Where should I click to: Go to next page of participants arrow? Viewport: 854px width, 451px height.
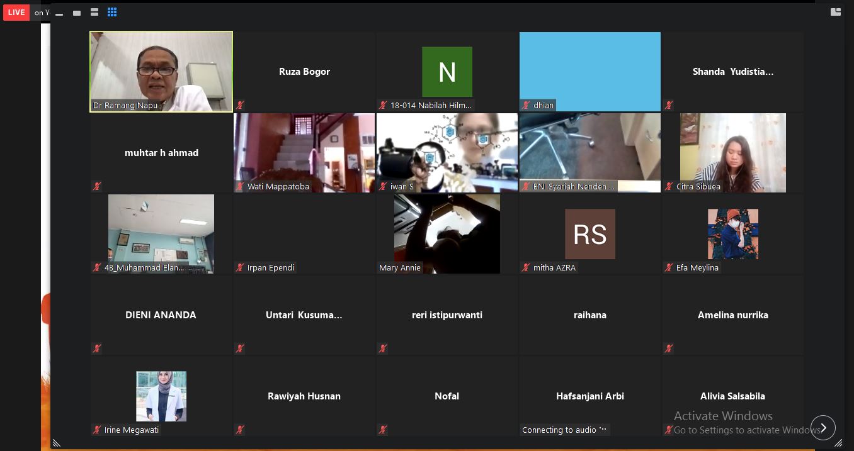tap(823, 428)
